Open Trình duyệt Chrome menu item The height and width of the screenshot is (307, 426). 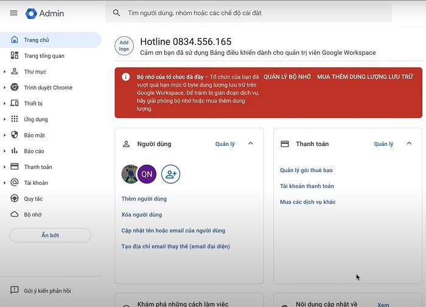click(x=51, y=88)
